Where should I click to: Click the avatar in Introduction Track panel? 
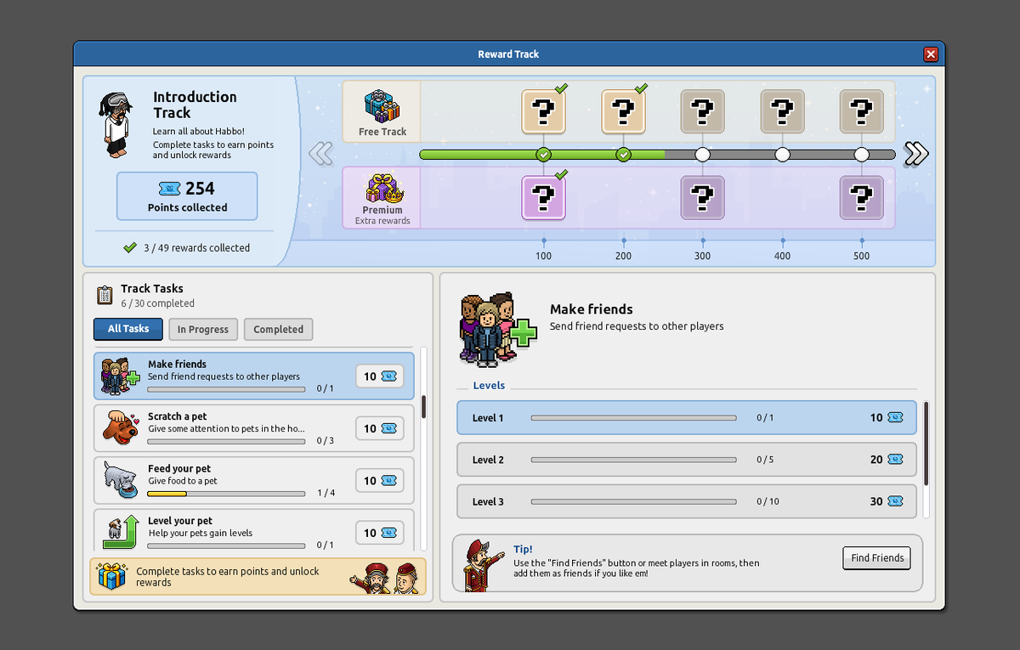(115, 125)
